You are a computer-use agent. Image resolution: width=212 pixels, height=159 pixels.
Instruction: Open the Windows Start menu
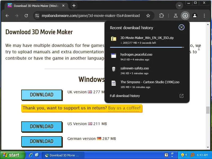coord(12,155)
